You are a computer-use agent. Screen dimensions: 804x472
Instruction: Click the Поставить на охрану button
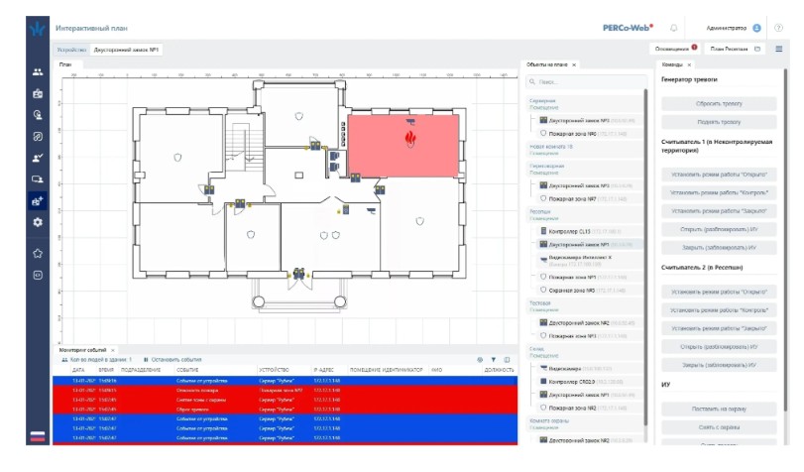tap(719, 408)
